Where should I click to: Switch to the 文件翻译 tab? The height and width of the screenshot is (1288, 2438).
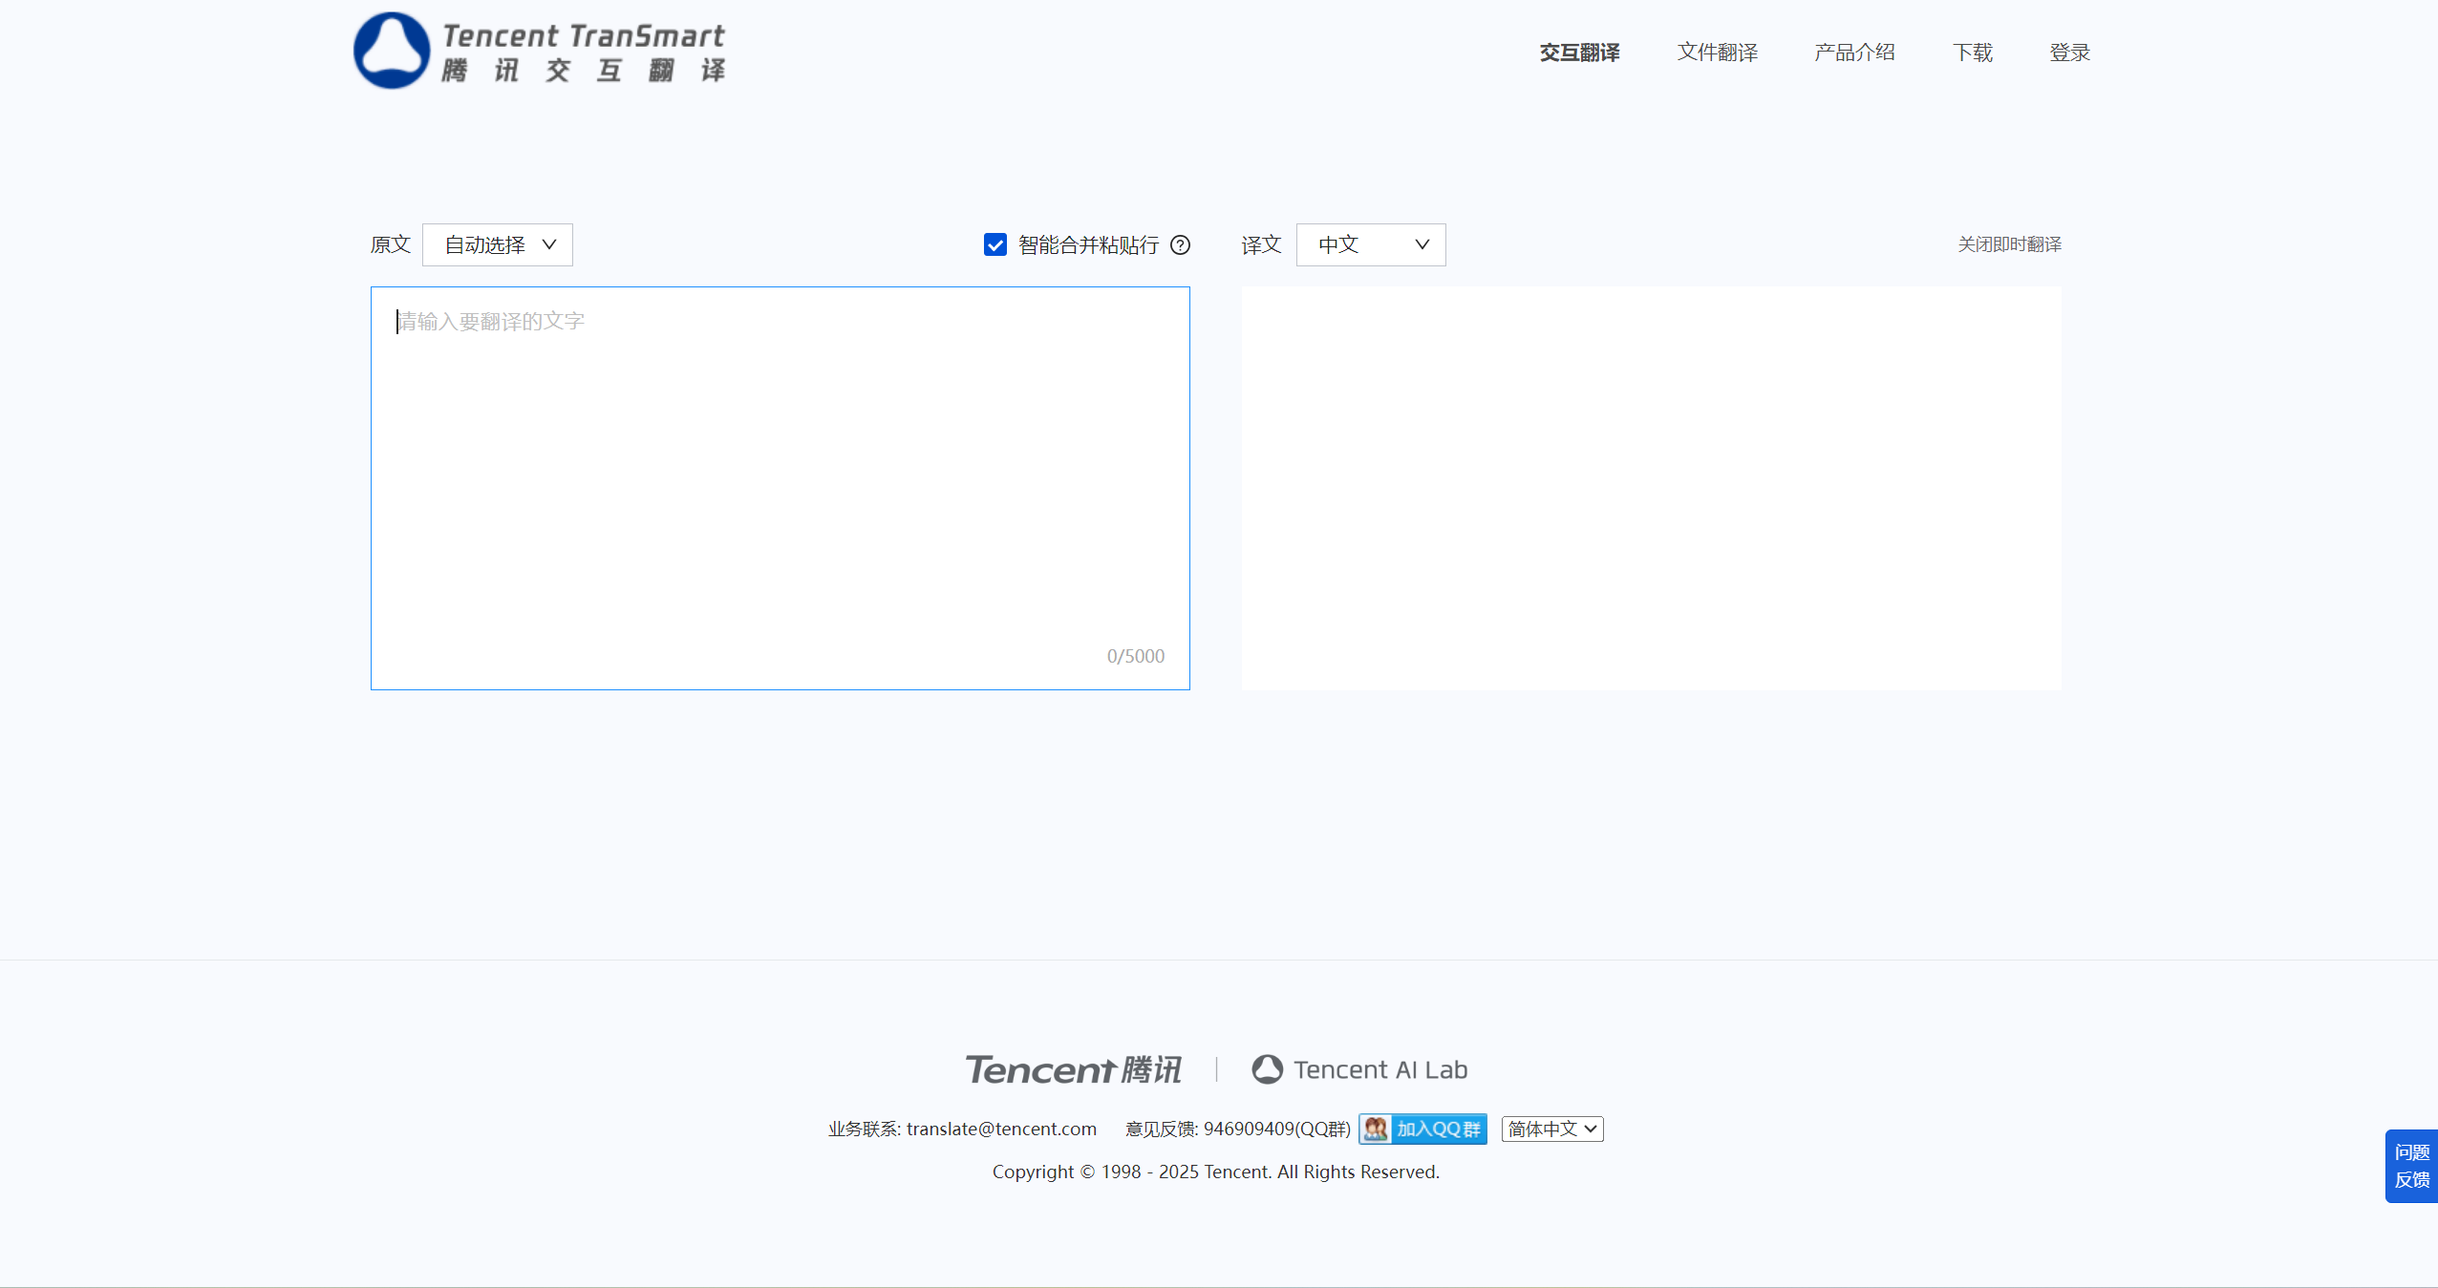1717,53
